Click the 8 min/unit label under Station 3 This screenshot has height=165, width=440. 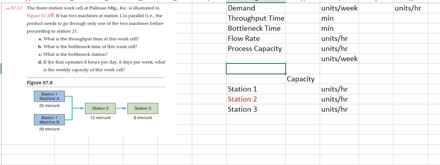[x=143, y=118]
